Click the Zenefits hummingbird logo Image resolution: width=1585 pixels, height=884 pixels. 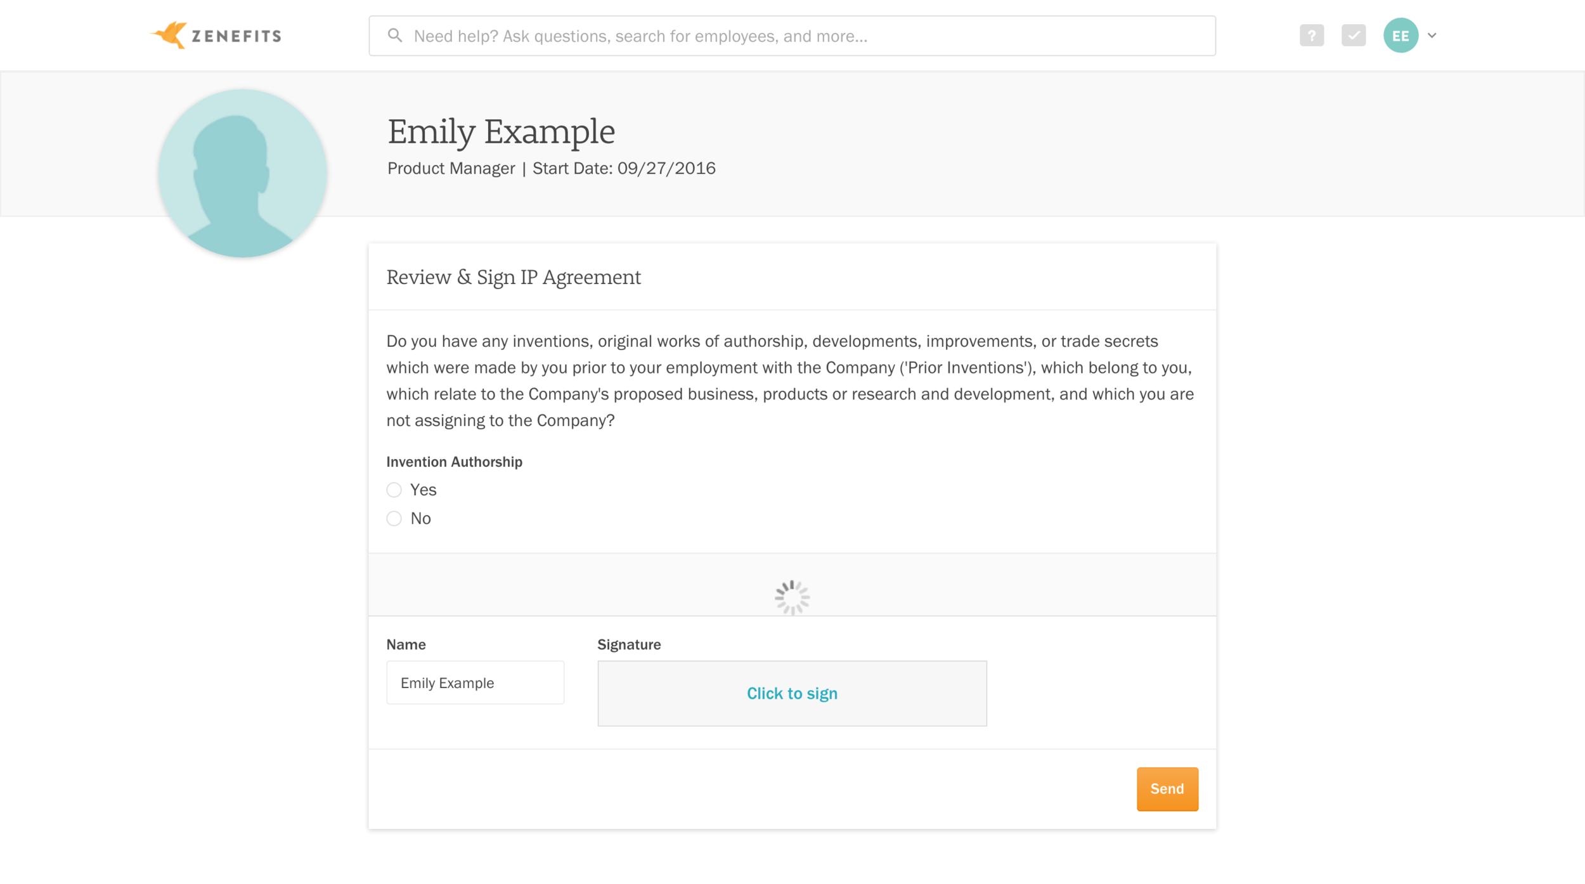(169, 35)
